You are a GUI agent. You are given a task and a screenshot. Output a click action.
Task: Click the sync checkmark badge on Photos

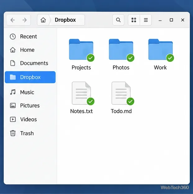coord(131,58)
